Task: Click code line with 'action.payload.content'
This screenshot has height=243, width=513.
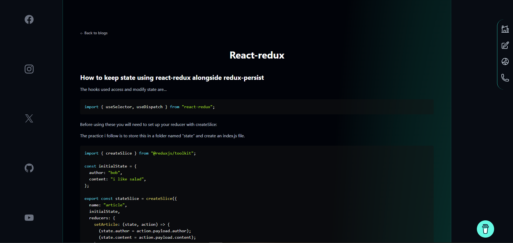Action: 147,237
